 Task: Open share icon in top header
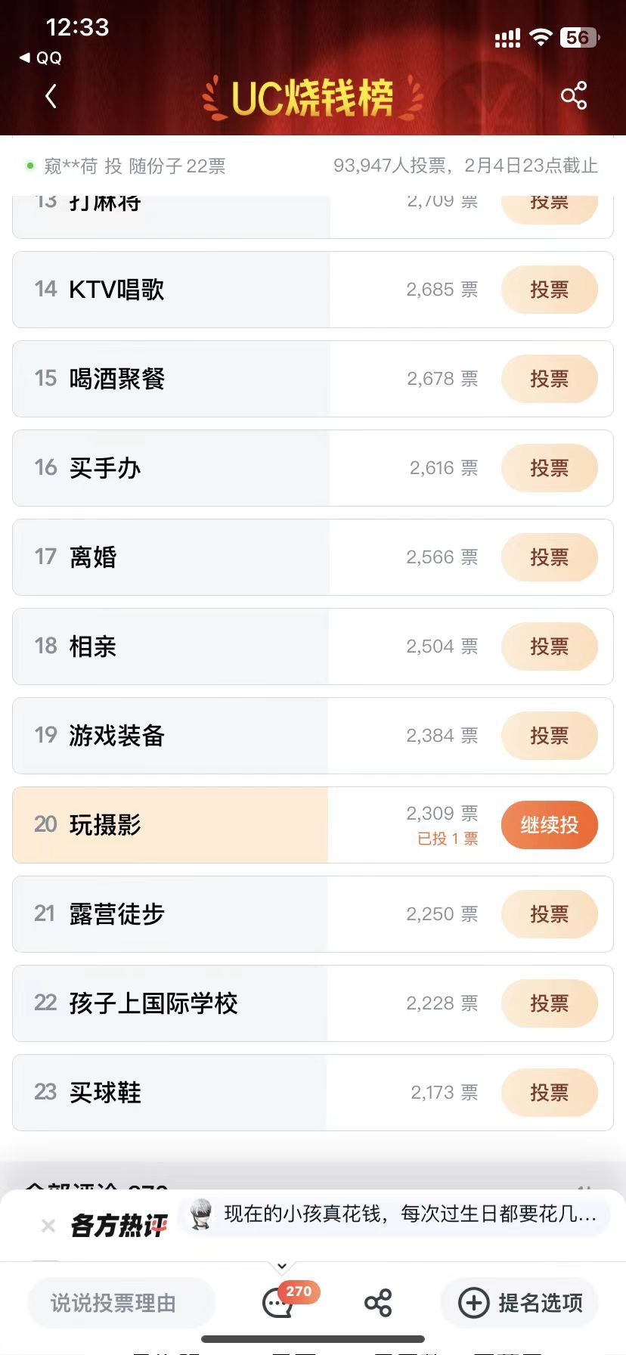(574, 96)
